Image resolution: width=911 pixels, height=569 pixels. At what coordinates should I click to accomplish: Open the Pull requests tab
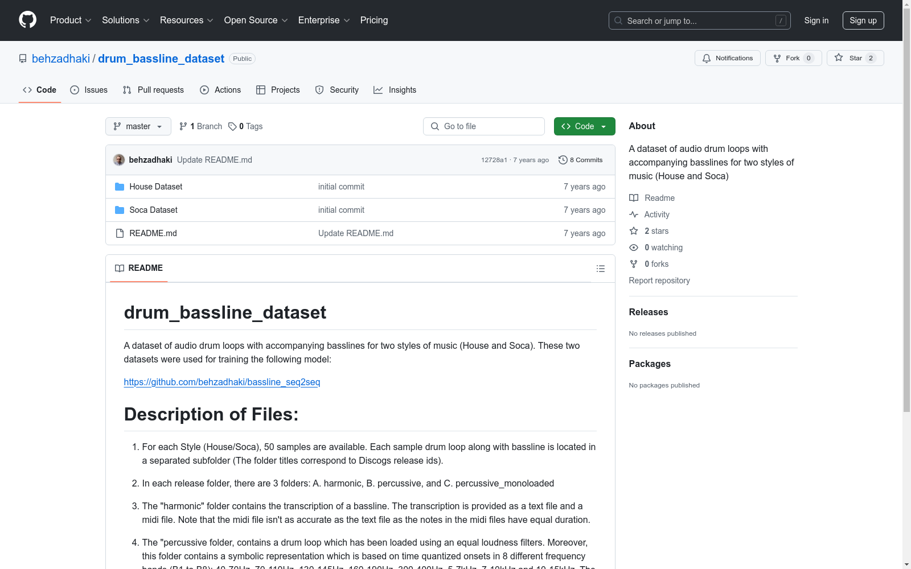coord(153,90)
